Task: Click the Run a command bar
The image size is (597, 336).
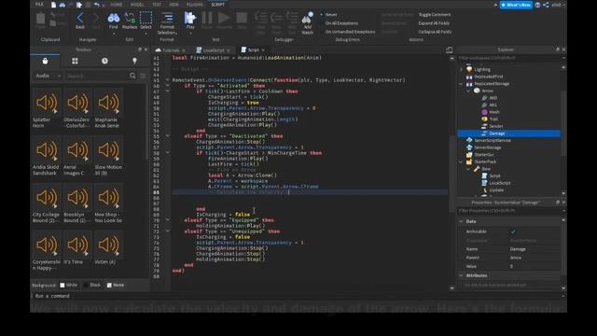Action: tap(297, 296)
